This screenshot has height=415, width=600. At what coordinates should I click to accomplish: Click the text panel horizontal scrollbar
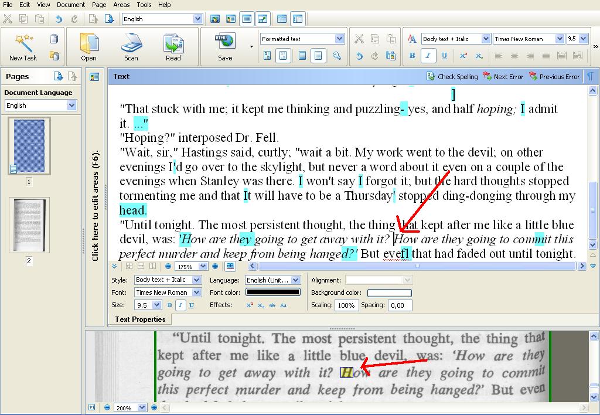point(417,266)
